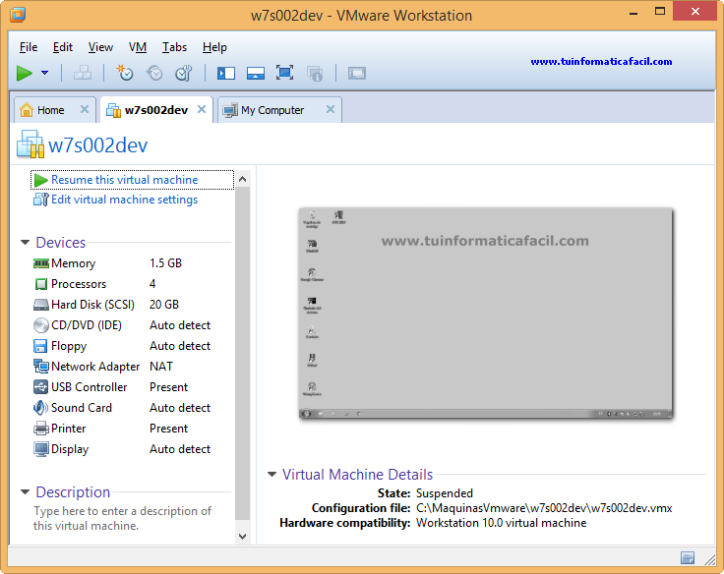This screenshot has width=724, height=574.
Task: Click the w7s002dev VM heading icon
Action: 30,143
